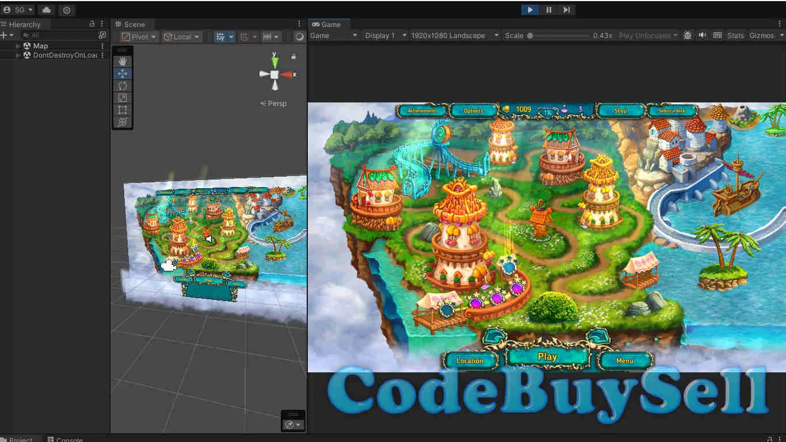Screen dimensions: 786x442
Task: Click the Step frame button
Action: (x=567, y=10)
